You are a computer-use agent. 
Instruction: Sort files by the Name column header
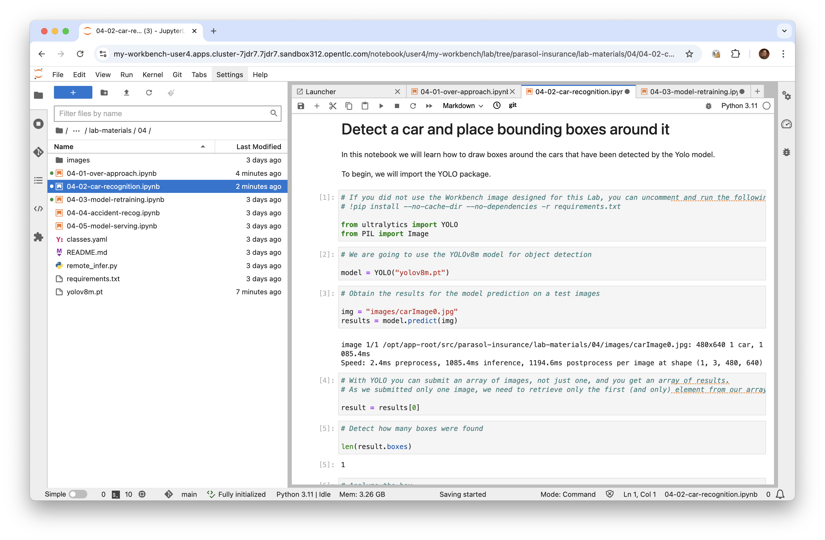[64, 146]
